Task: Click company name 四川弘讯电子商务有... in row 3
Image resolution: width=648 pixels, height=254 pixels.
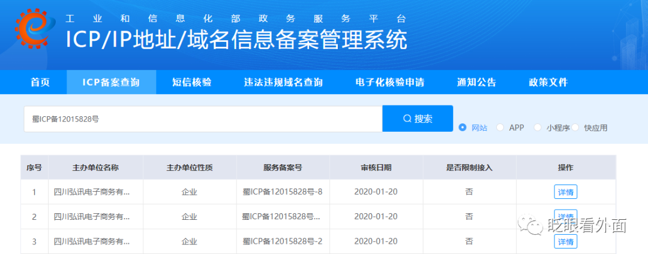Action: point(92,241)
